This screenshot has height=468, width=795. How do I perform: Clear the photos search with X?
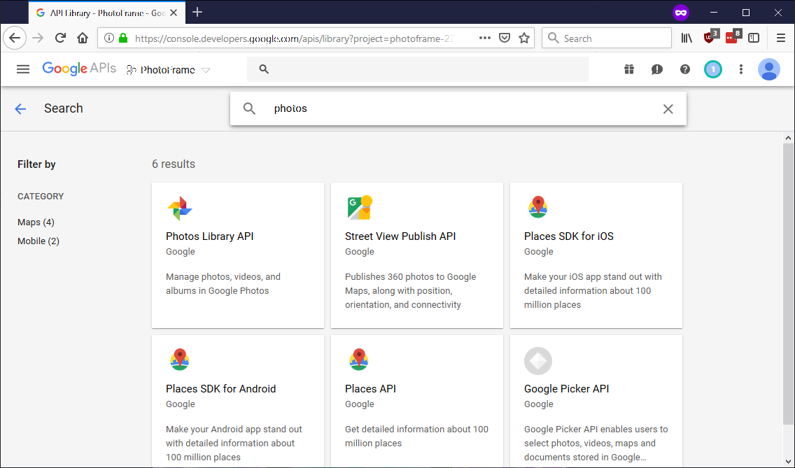pos(668,108)
